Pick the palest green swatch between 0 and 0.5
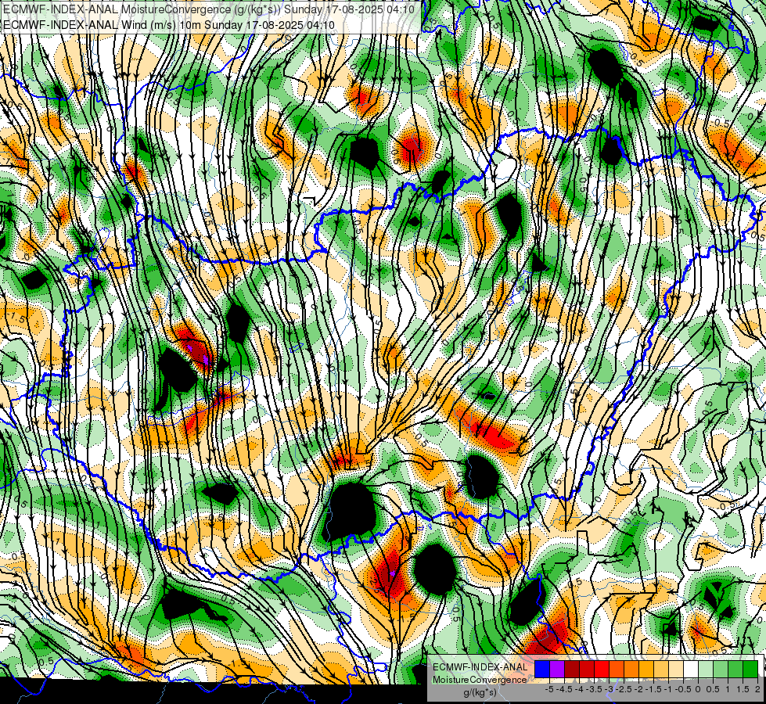Screen dimensions: 766x704 (706, 669)
